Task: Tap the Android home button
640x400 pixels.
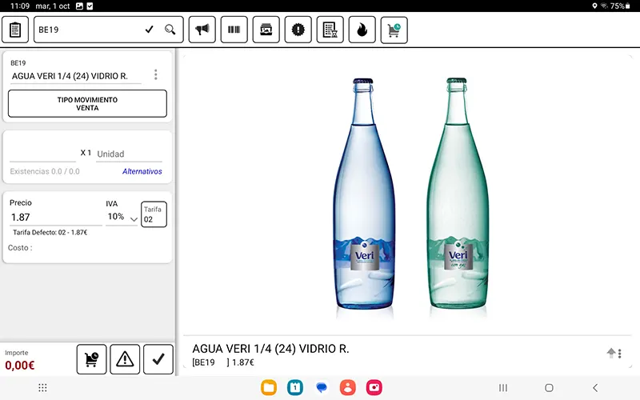Action: click(550, 388)
